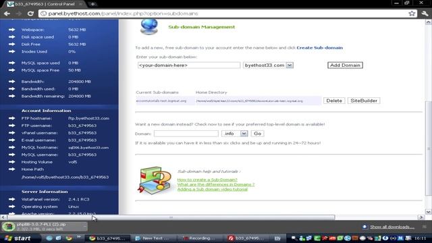
Task: Go back with the browser back arrow
Action: (7, 13)
